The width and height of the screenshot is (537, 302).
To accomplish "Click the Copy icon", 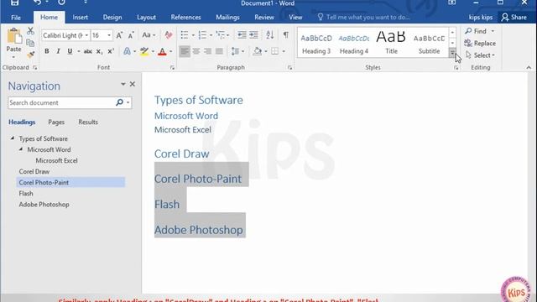I will 30,43.
